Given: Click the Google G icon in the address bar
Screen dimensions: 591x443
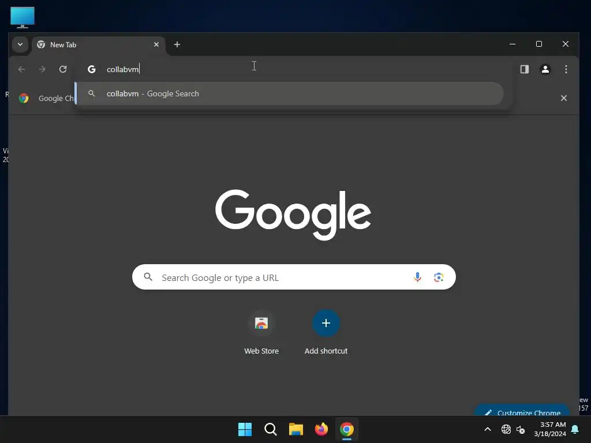Looking at the screenshot, I should click(x=92, y=69).
